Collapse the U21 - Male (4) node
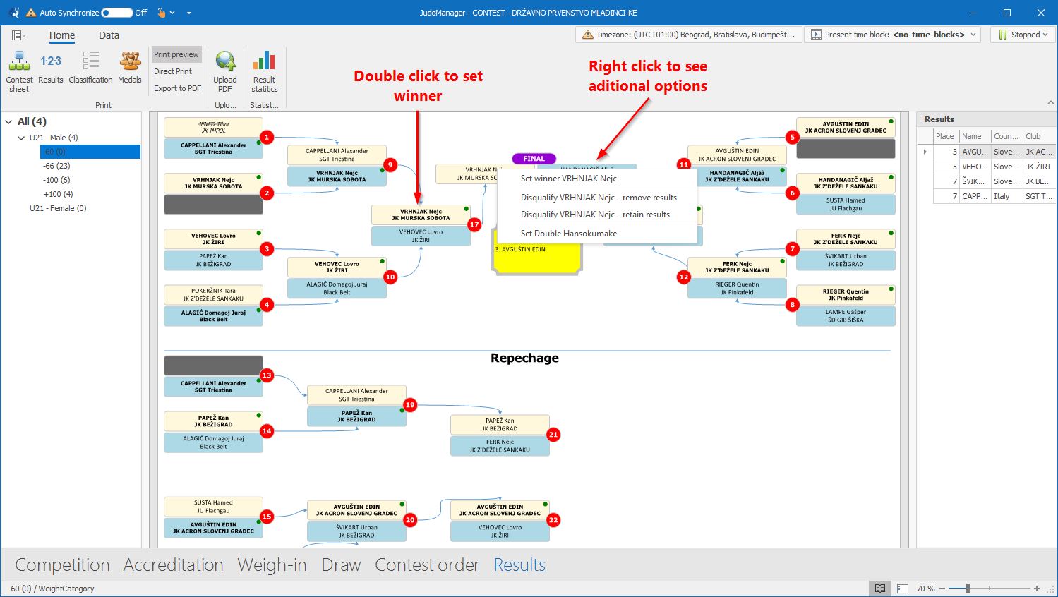The image size is (1058, 597). pyautogui.click(x=21, y=138)
